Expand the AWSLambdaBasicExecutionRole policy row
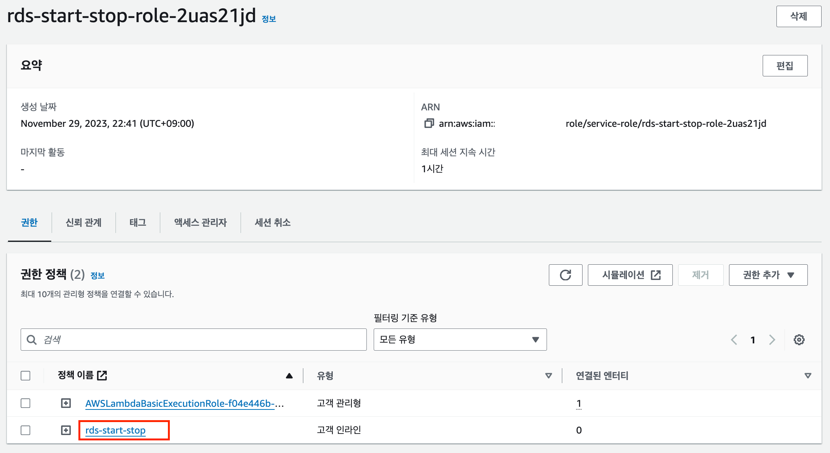The width and height of the screenshot is (830, 453). (66, 403)
